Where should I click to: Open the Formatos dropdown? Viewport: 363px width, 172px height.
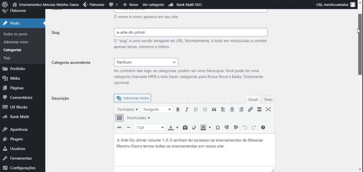coord(128,109)
